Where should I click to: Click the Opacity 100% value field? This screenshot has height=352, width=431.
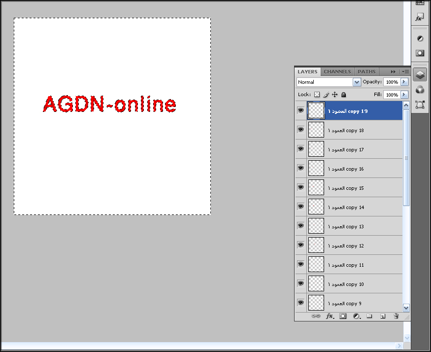[x=392, y=82]
